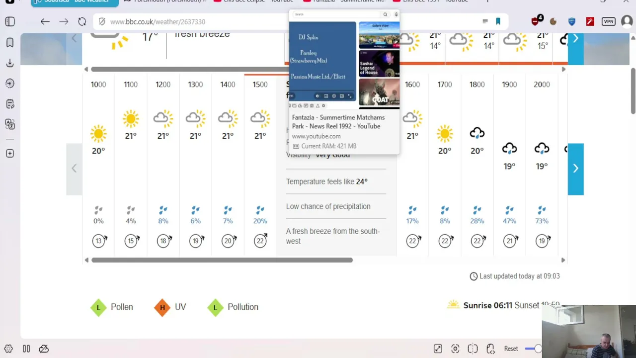Bookmark this page with the bookmark icon

pos(498,21)
